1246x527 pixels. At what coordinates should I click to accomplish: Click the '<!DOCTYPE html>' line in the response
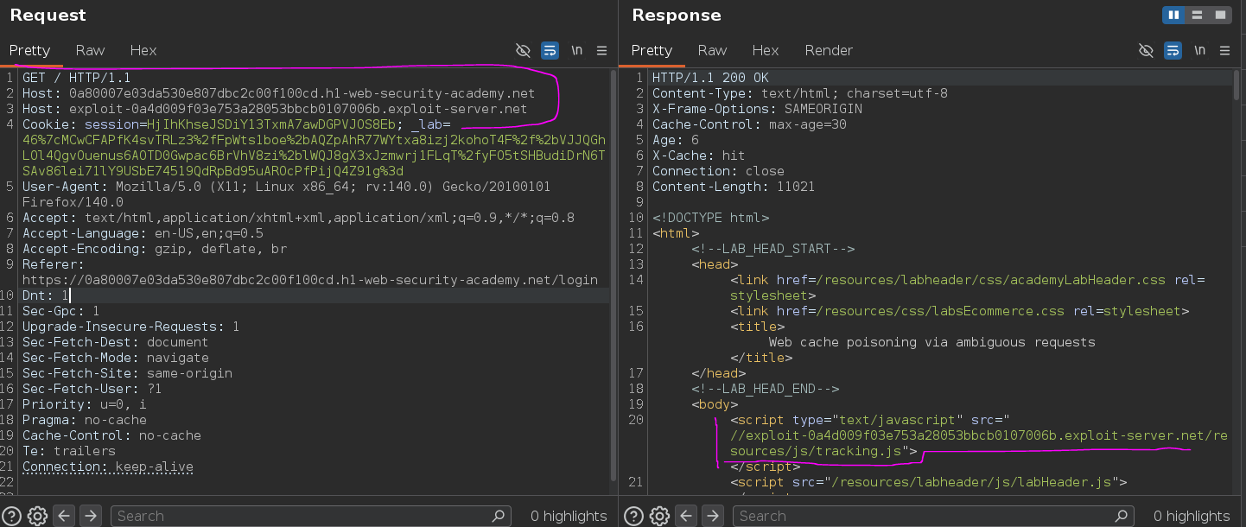pos(710,218)
